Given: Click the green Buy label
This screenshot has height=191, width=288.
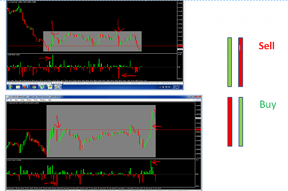Looking at the screenshot, I should 268,105.
